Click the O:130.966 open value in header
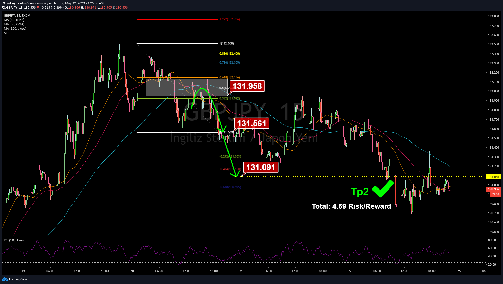 tap(72, 8)
